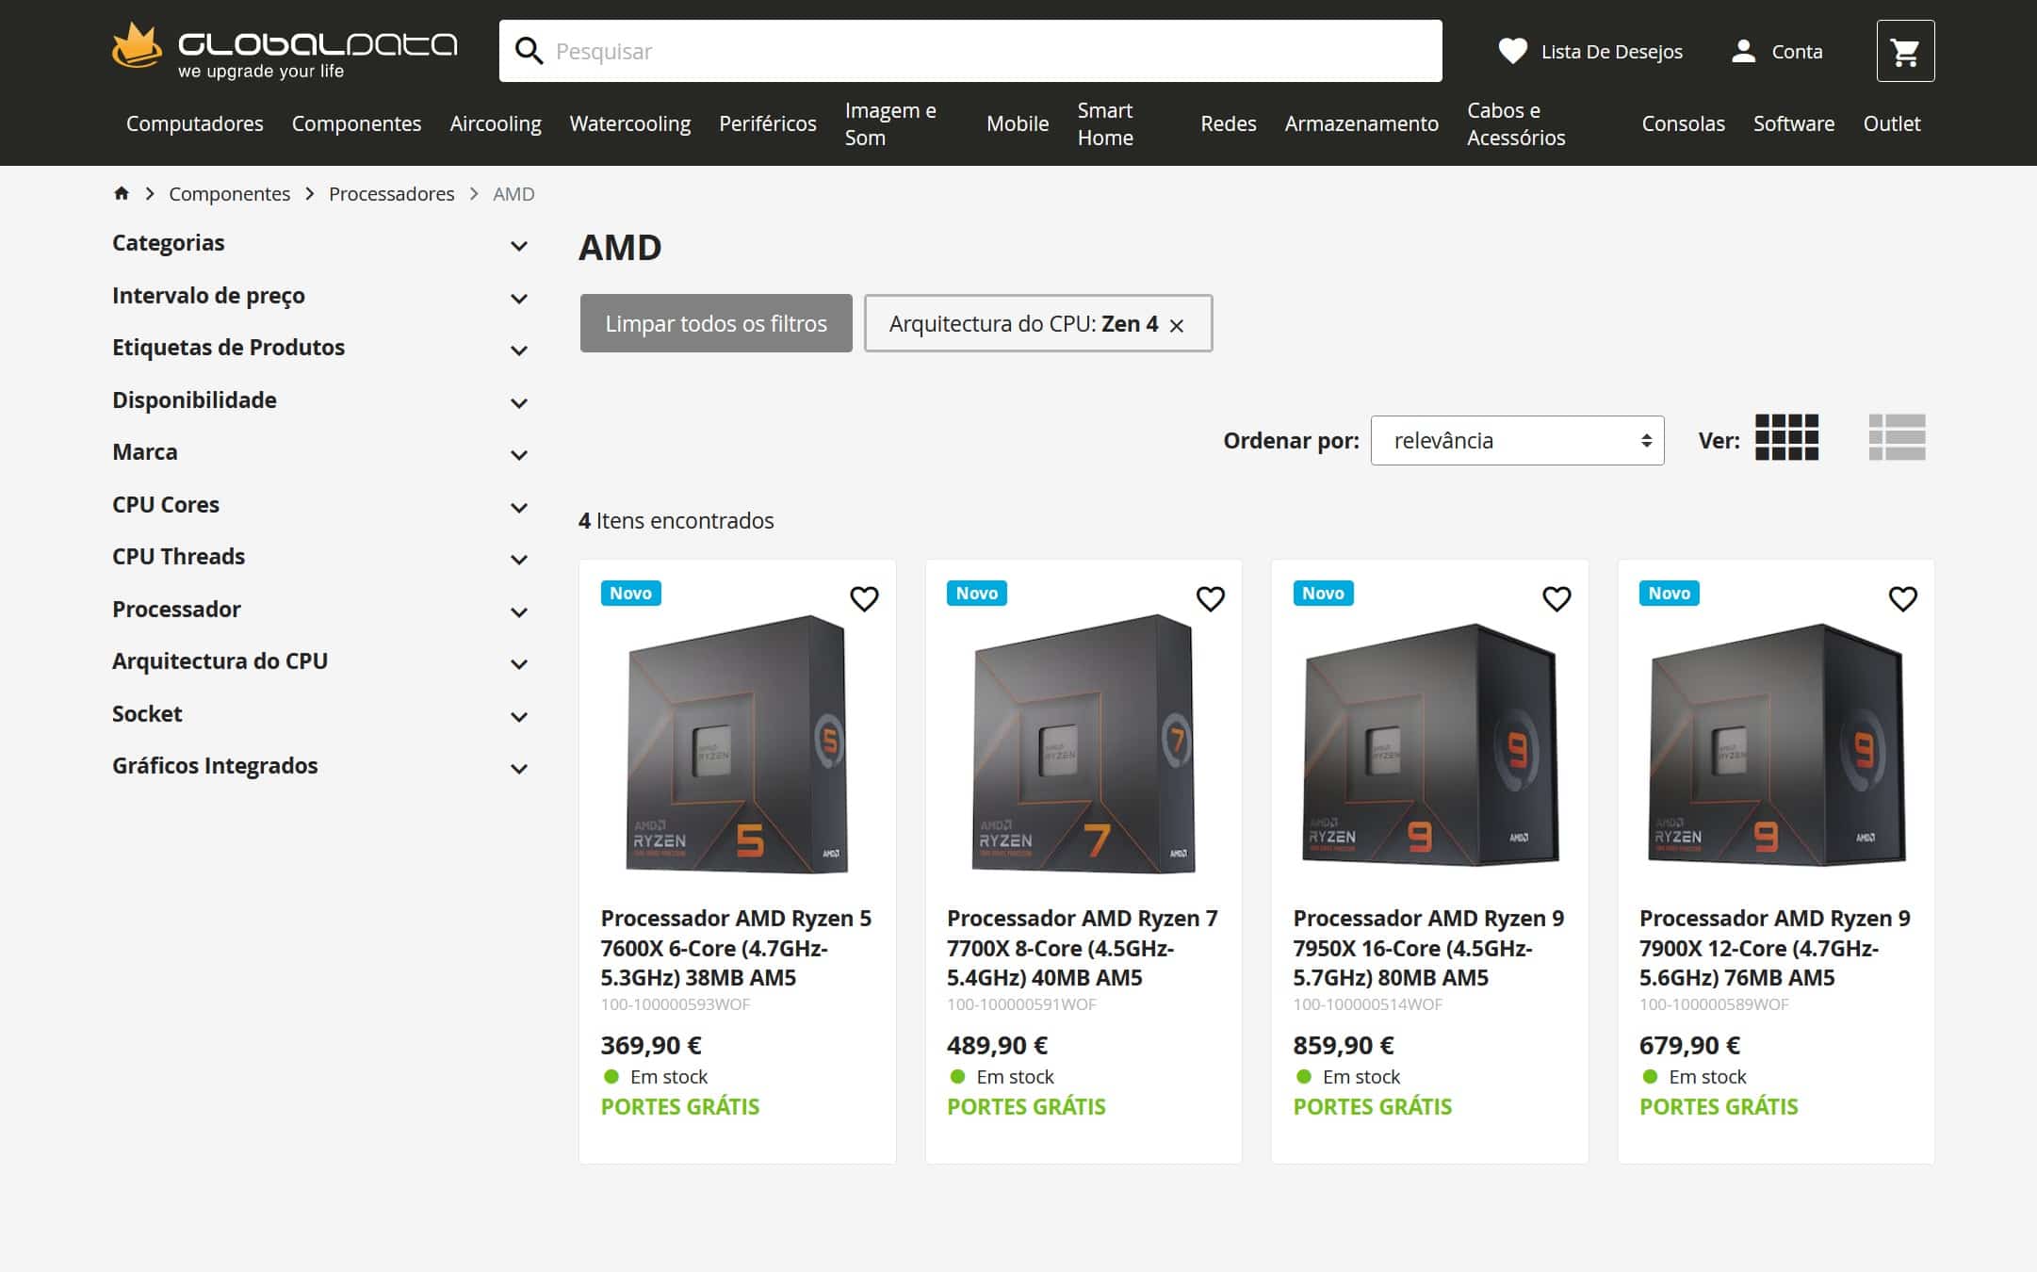This screenshot has width=2037, height=1272.
Task: Open the Ordenar por relevância dropdown
Action: (x=1517, y=440)
